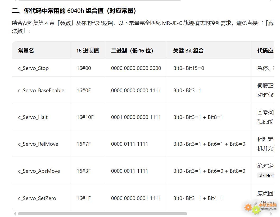Screen dimensions: 280x217
Task: Click the left scroll arrow of table
Action: [15, 214]
